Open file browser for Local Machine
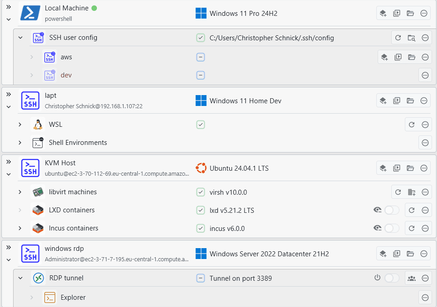This screenshot has width=437, height=307. 410,14
